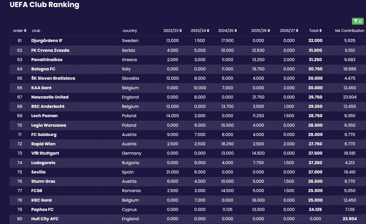Open the Paphos FC club entry

pyautogui.click(x=42, y=210)
